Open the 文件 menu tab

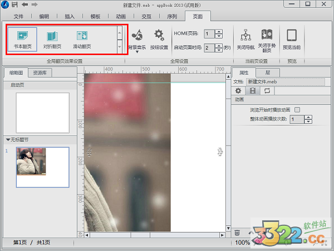tap(19, 16)
